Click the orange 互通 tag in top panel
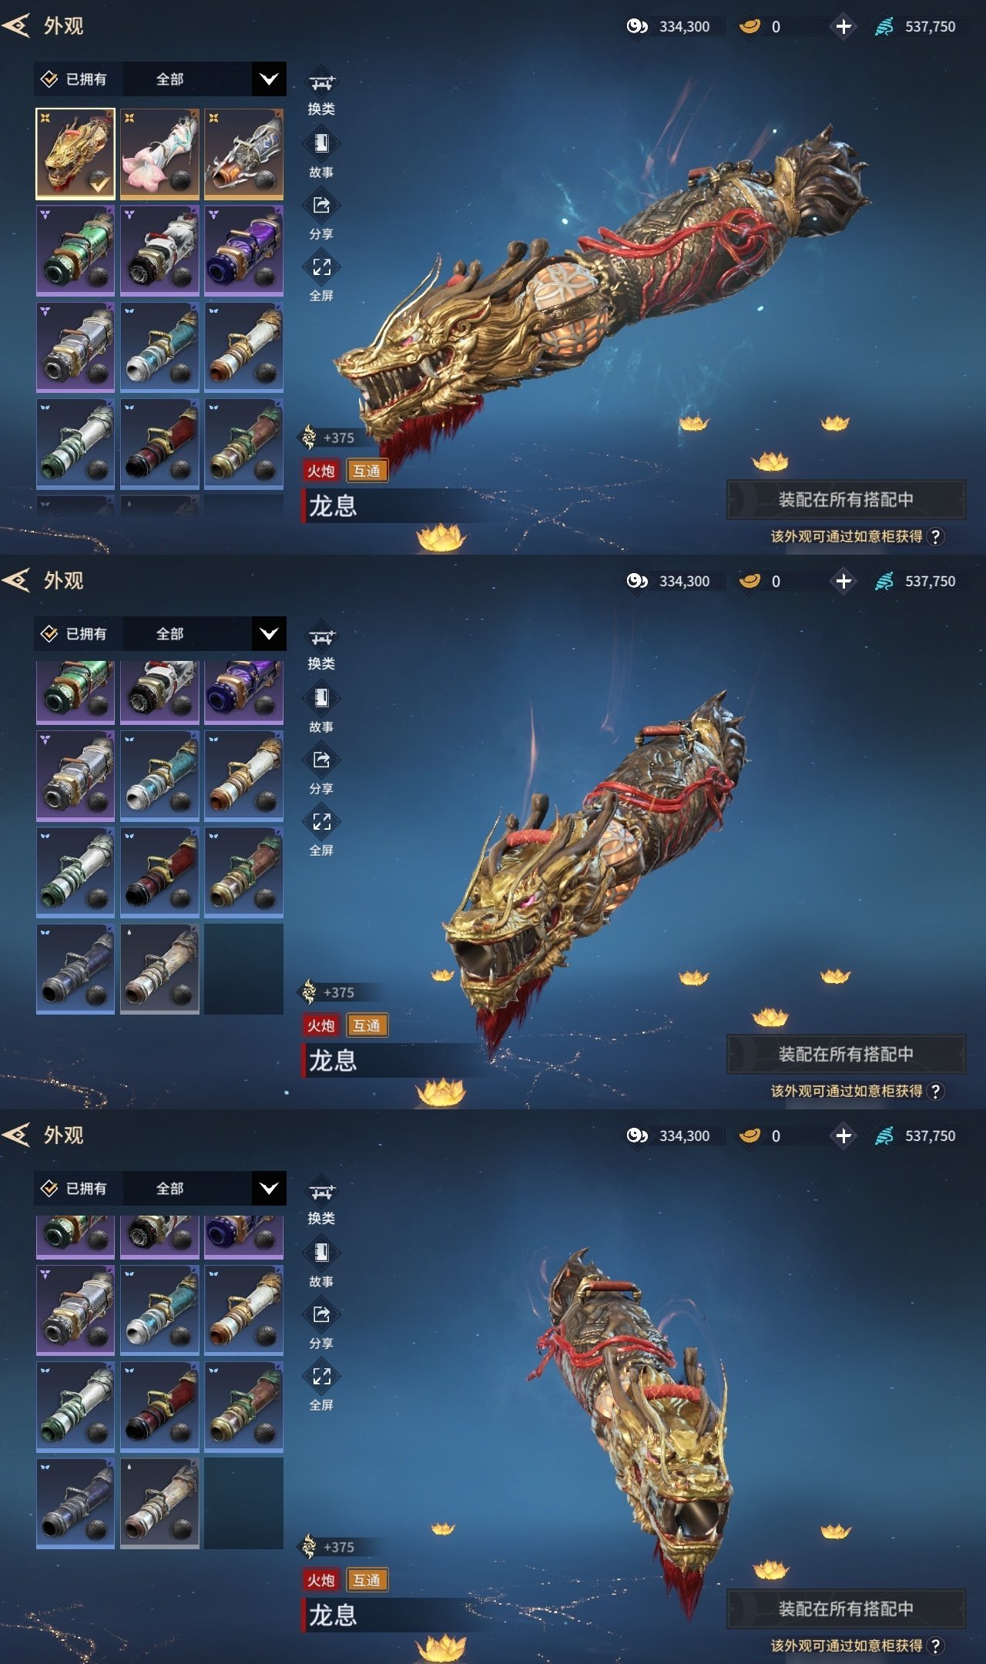986x1664 pixels. pos(367,471)
